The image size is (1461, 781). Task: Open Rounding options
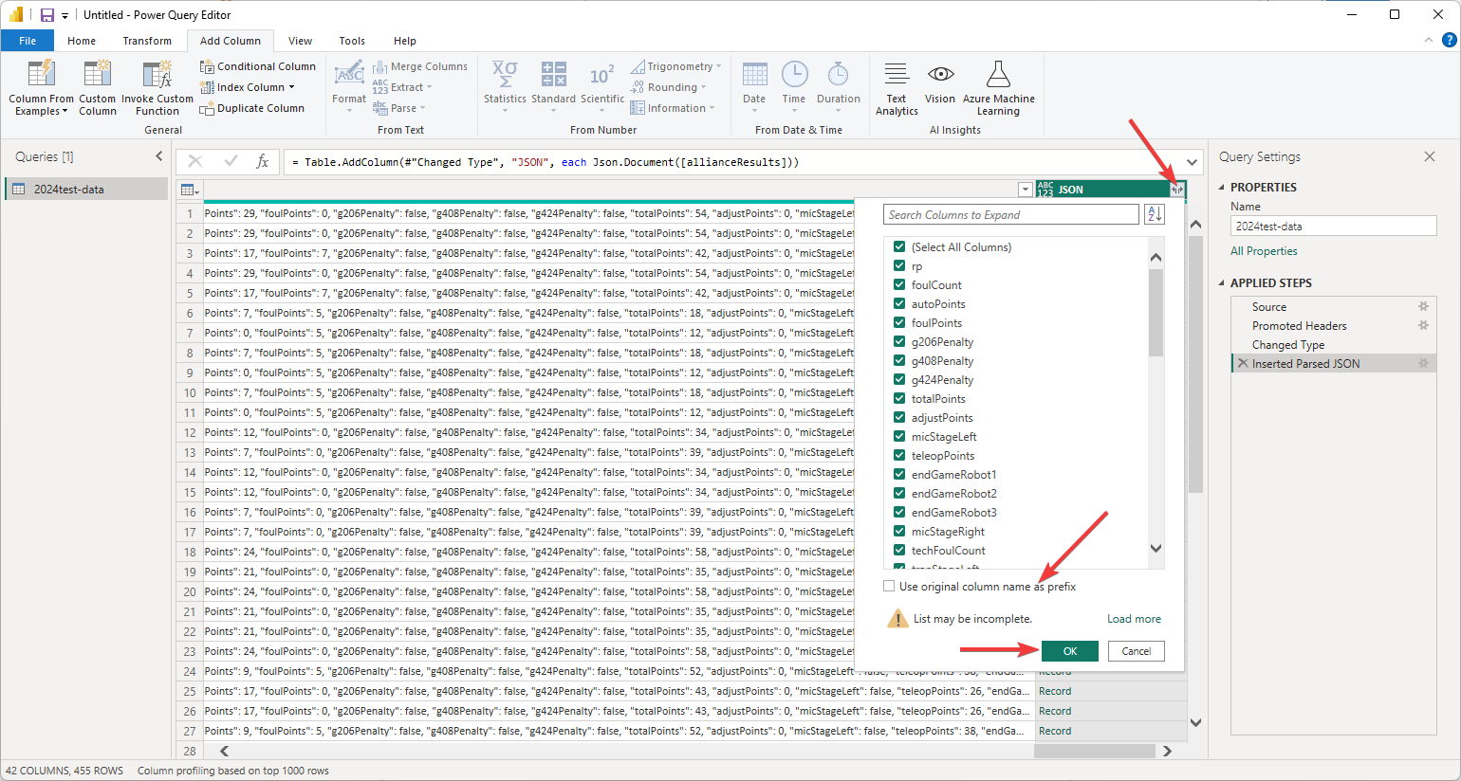tap(669, 87)
